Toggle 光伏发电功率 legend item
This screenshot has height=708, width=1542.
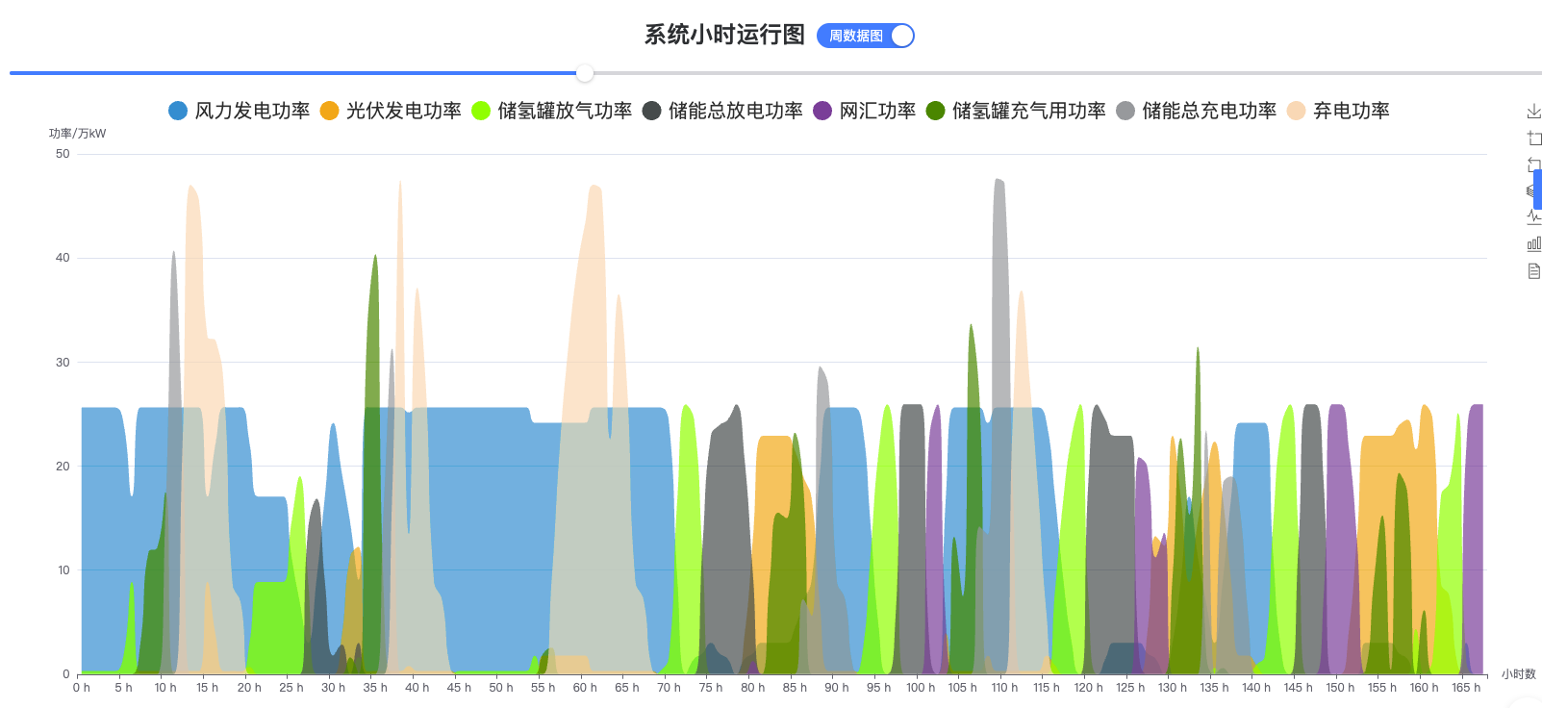point(391,111)
